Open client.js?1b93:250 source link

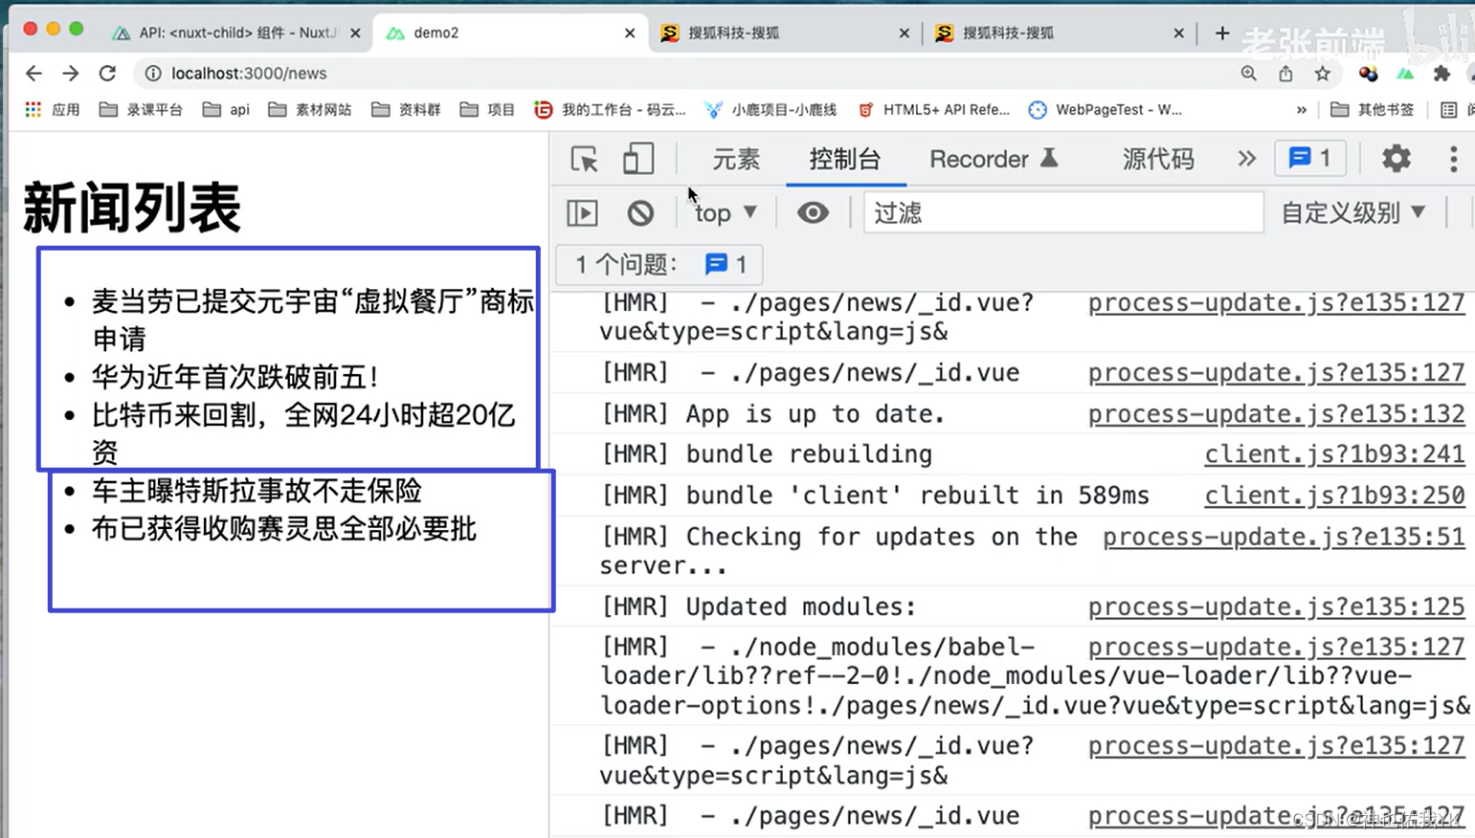pos(1334,496)
